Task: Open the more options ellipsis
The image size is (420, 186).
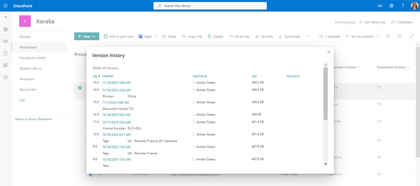Action: pos(308,36)
